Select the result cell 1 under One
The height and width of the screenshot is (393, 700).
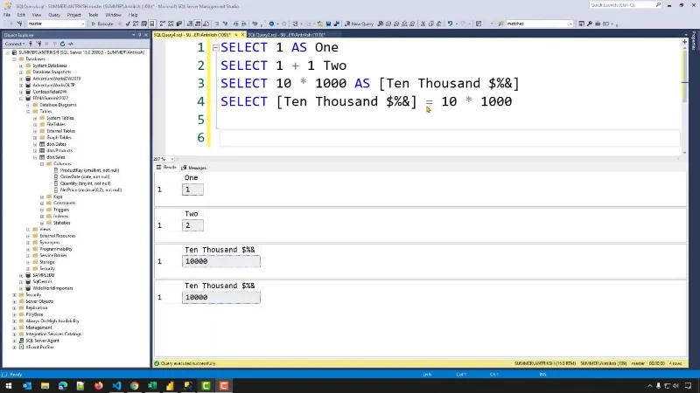tap(192, 190)
